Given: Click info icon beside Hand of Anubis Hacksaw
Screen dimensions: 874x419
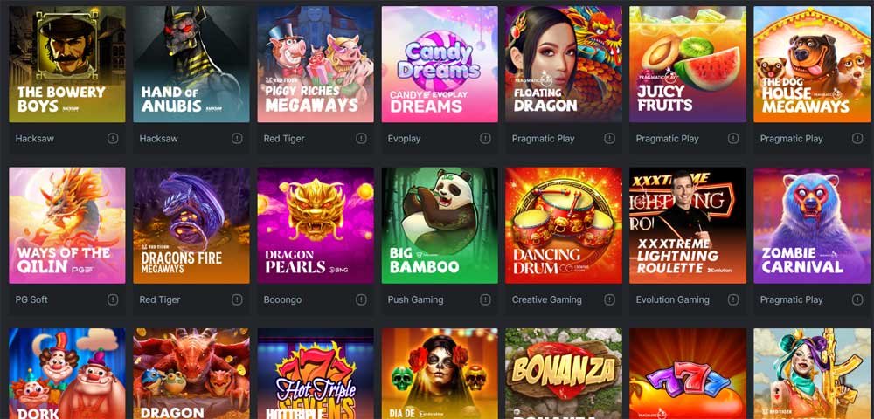Looking at the screenshot, I should (237, 139).
